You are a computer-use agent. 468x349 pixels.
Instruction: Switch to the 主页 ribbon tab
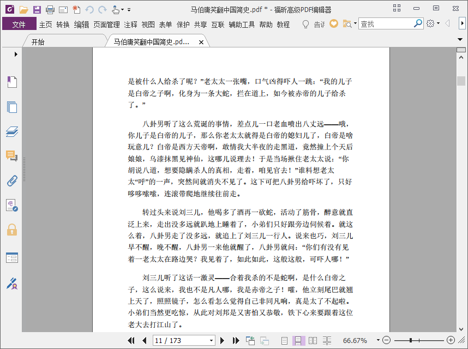45,25
